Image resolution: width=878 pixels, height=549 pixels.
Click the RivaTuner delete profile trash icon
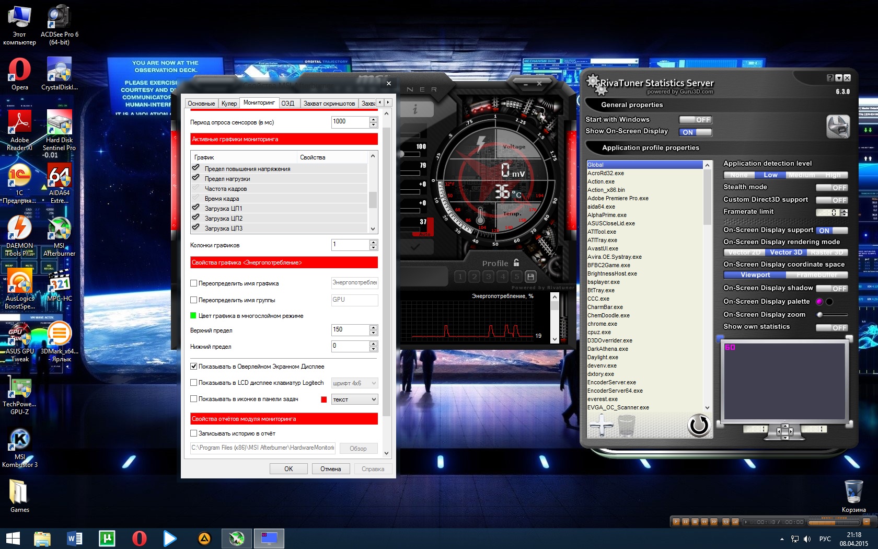pos(626,425)
